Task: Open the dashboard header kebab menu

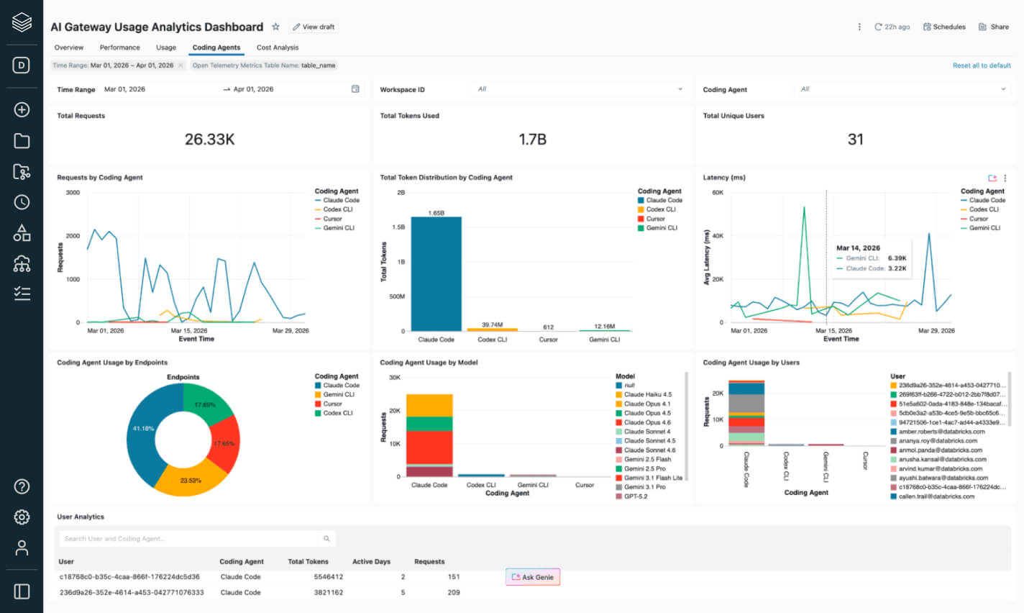Action: tap(859, 27)
